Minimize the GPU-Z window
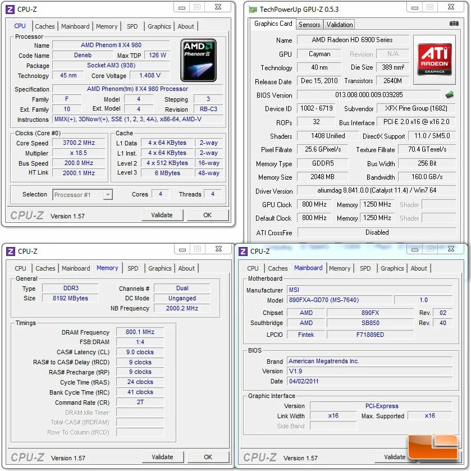 tap(415, 7)
